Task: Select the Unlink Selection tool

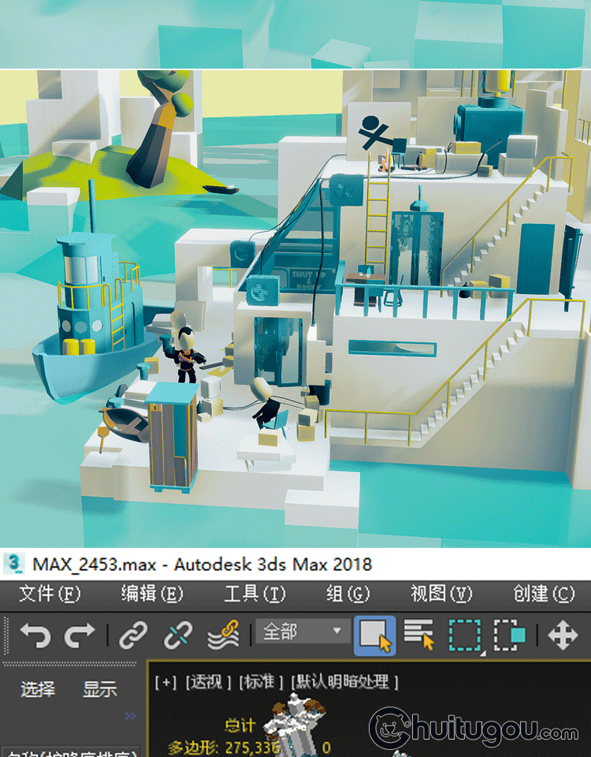Action: [178, 636]
